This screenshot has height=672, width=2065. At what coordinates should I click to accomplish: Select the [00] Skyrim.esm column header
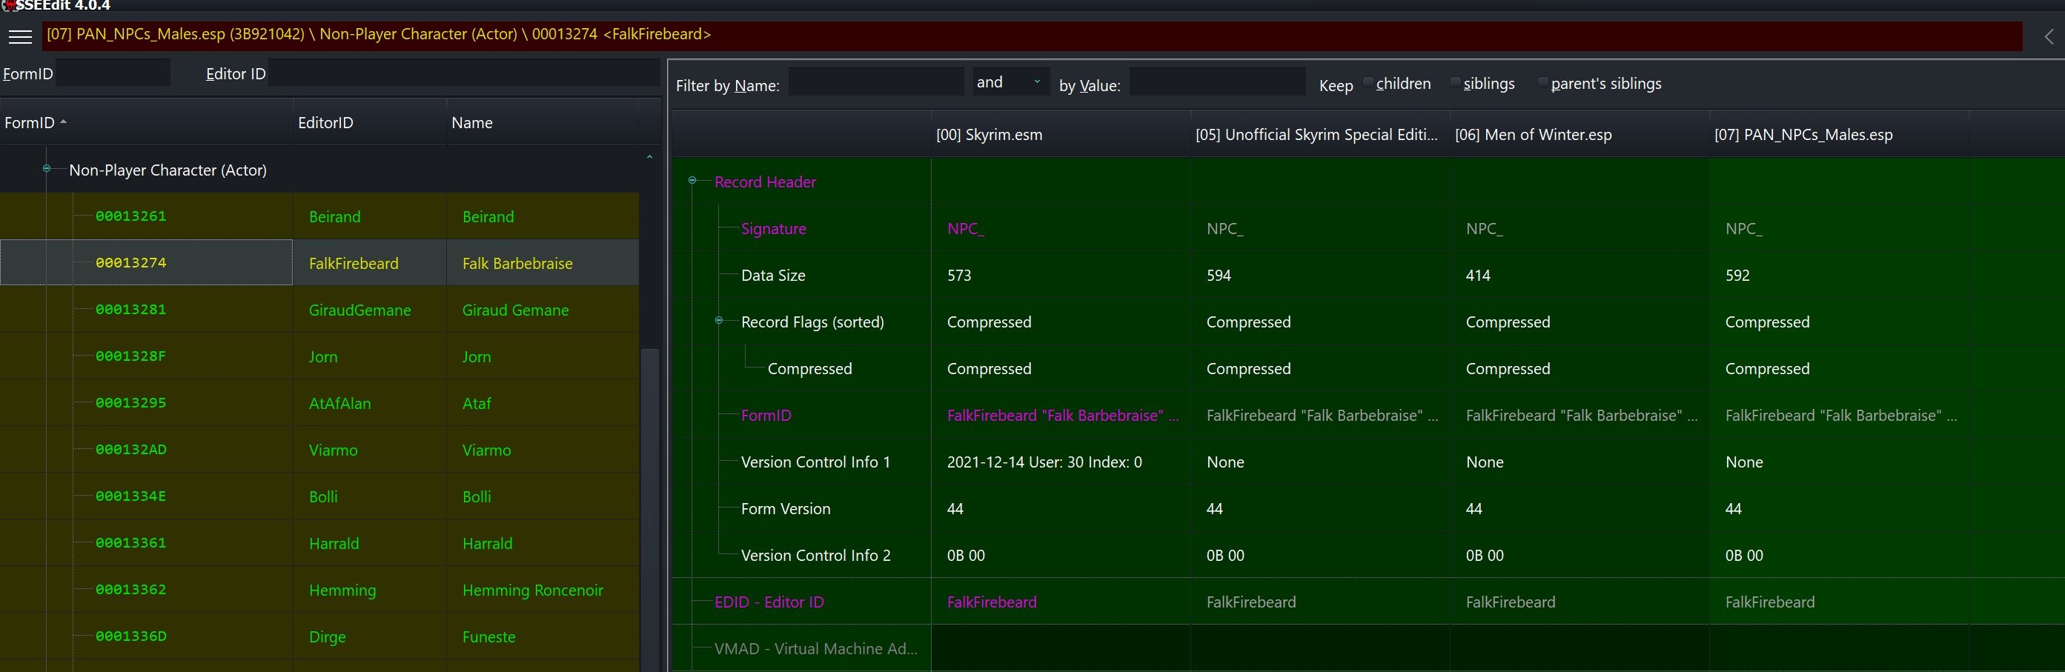pyautogui.click(x=1061, y=135)
